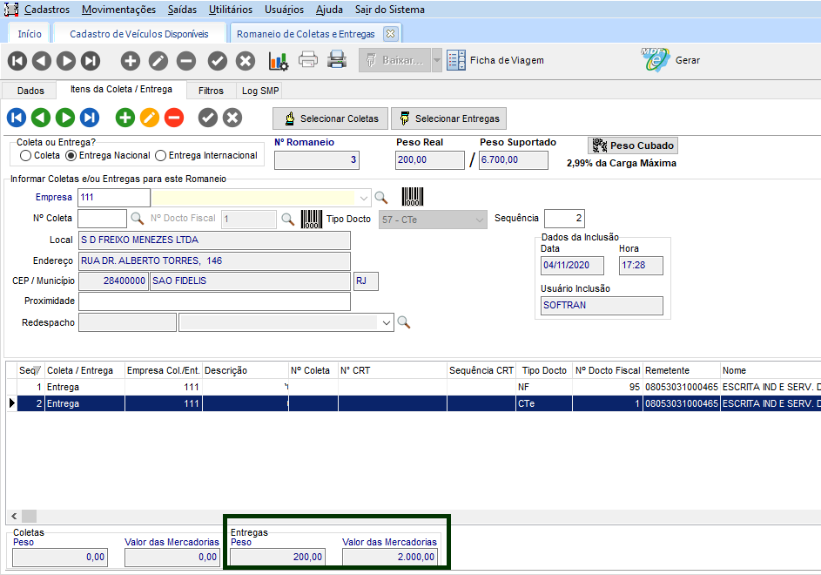Click the Baixar button
Viewport: 821px width, 575px height.
(394, 60)
